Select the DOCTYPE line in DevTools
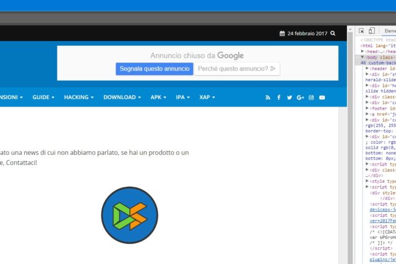This screenshot has width=396, height=264. click(378, 40)
